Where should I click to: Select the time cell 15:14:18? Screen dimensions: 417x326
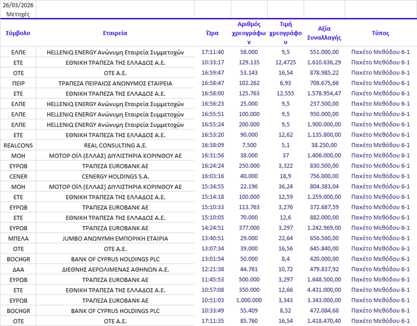coord(212,197)
